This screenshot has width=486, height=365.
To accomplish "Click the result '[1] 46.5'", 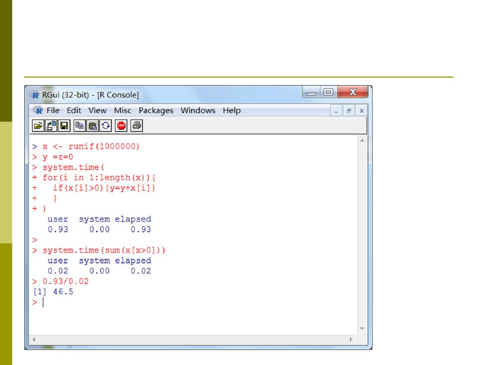I will (x=53, y=292).
